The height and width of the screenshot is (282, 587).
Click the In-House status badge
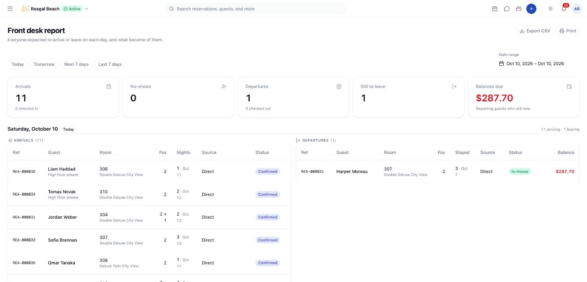520,172
